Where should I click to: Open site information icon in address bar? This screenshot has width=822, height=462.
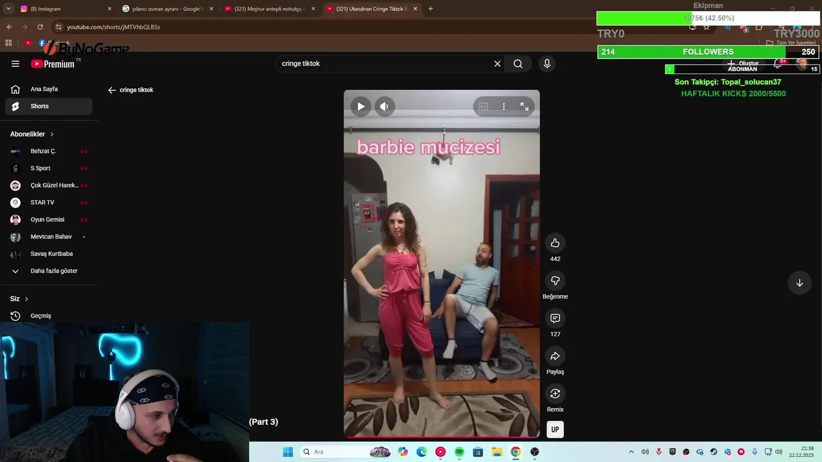pos(58,27)
